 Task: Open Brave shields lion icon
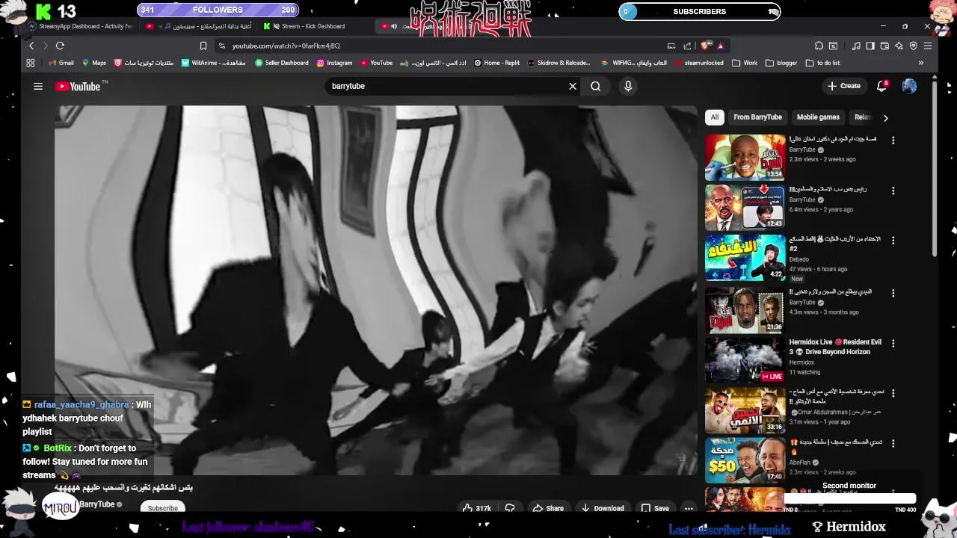(706, 46)
